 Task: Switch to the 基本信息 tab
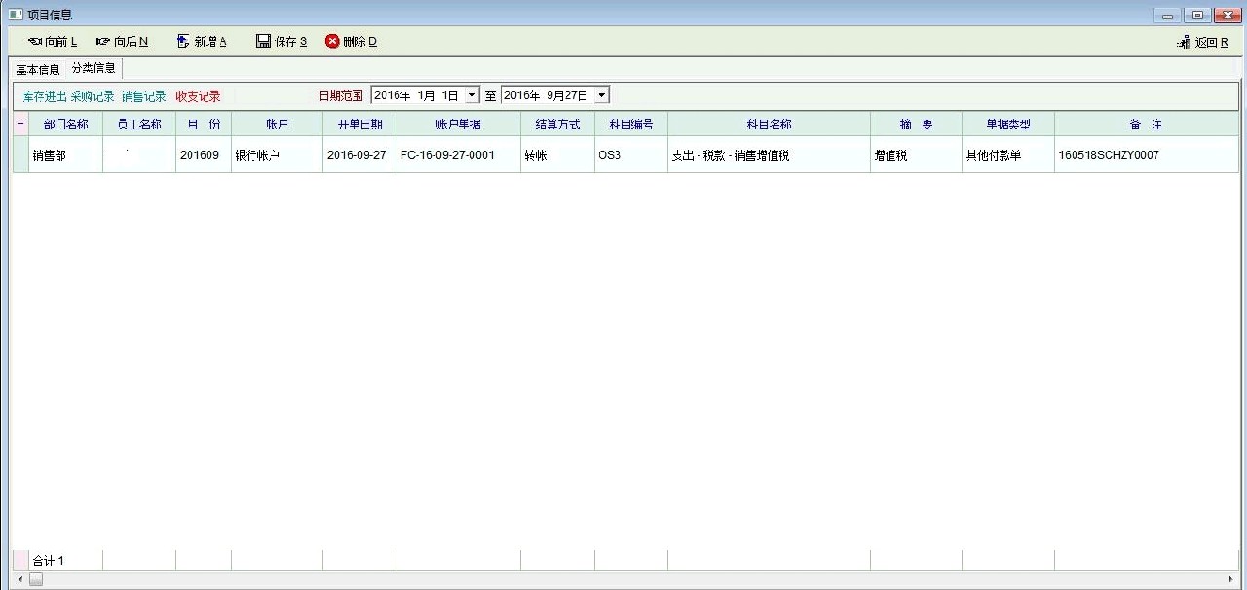pyautogui.click(x=38, y=69)
